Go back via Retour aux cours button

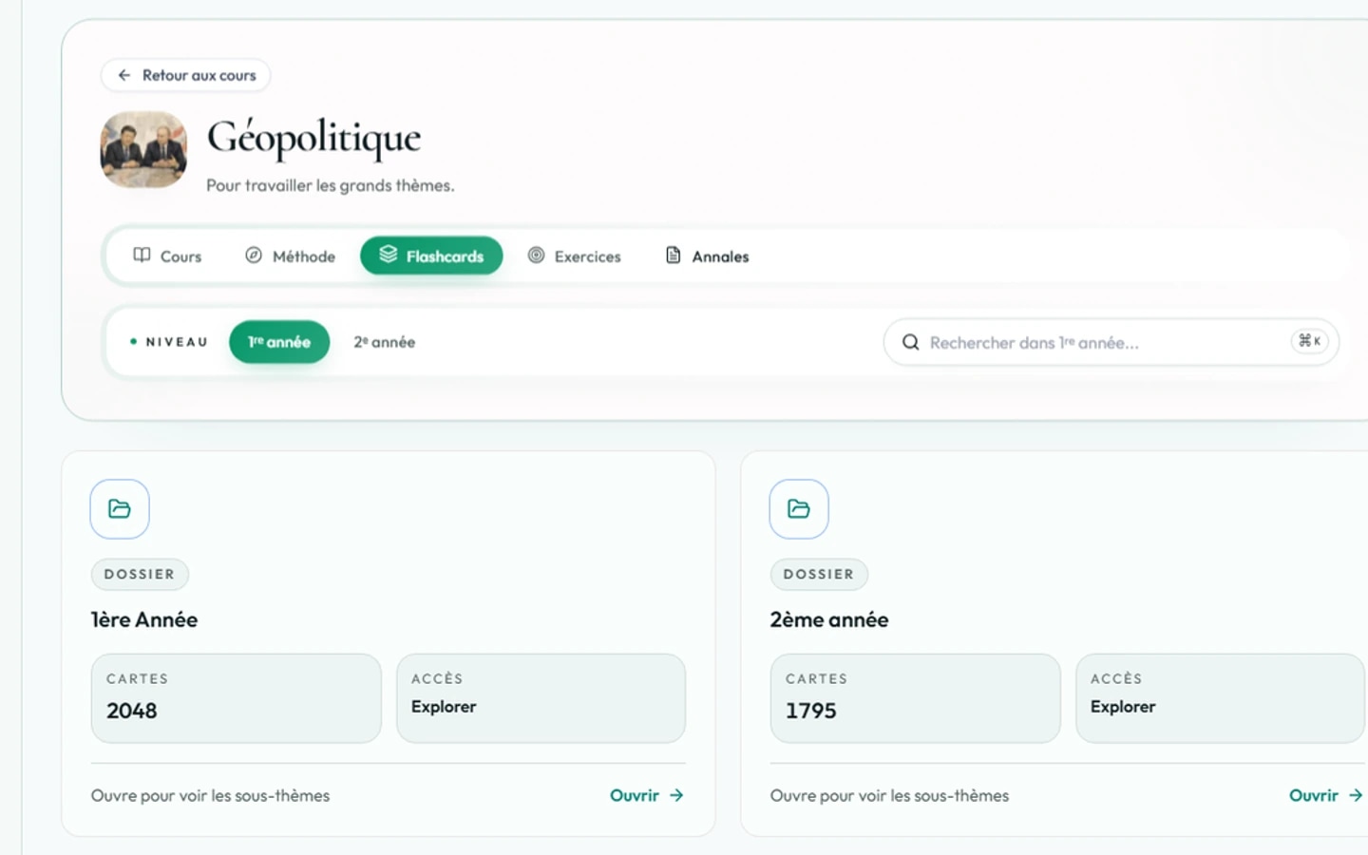coord(185,75)
